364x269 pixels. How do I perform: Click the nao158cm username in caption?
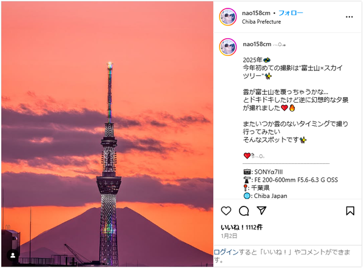[257, 44]
